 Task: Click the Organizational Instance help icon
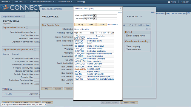point(27,28)
